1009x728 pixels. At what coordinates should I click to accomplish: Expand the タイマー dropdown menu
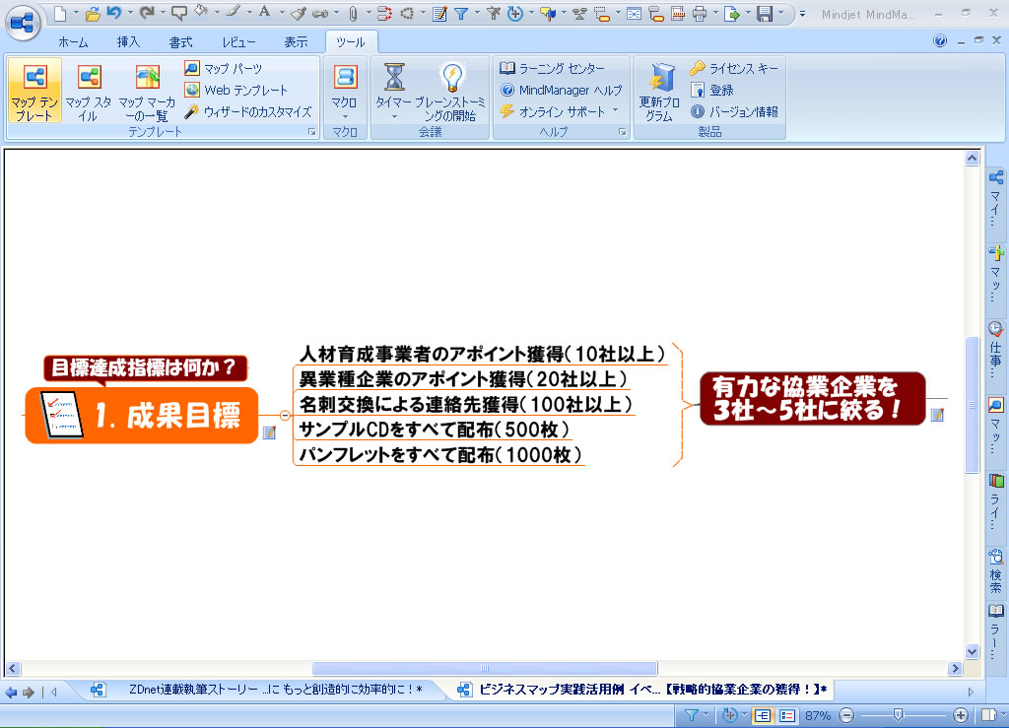[394, 116]
